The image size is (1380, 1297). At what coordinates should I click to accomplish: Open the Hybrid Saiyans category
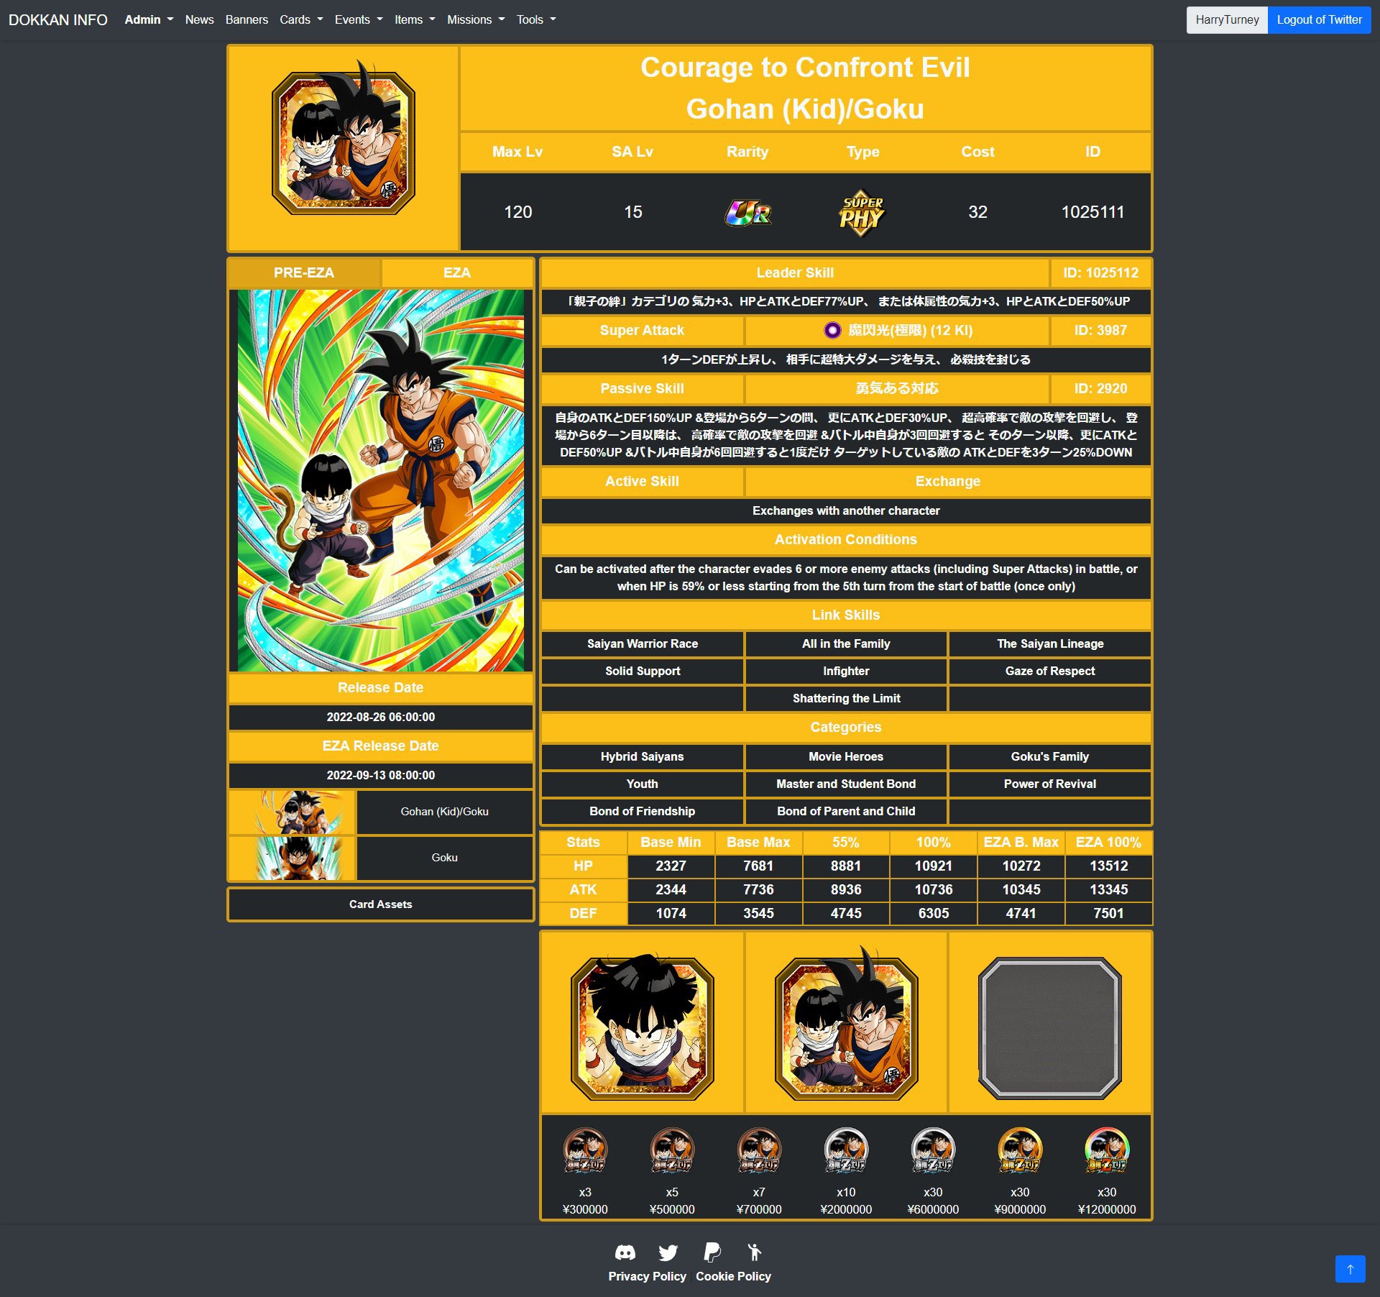pyautogui.click(x=643, y=756)
